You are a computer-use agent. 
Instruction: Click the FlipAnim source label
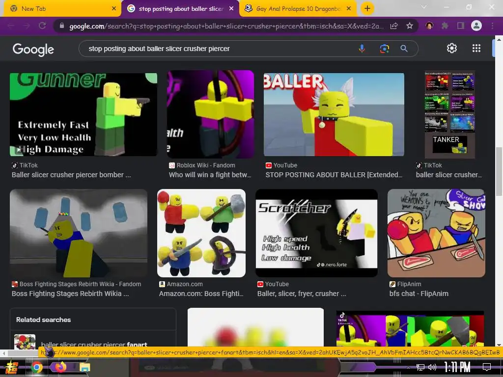click(409, 284)
